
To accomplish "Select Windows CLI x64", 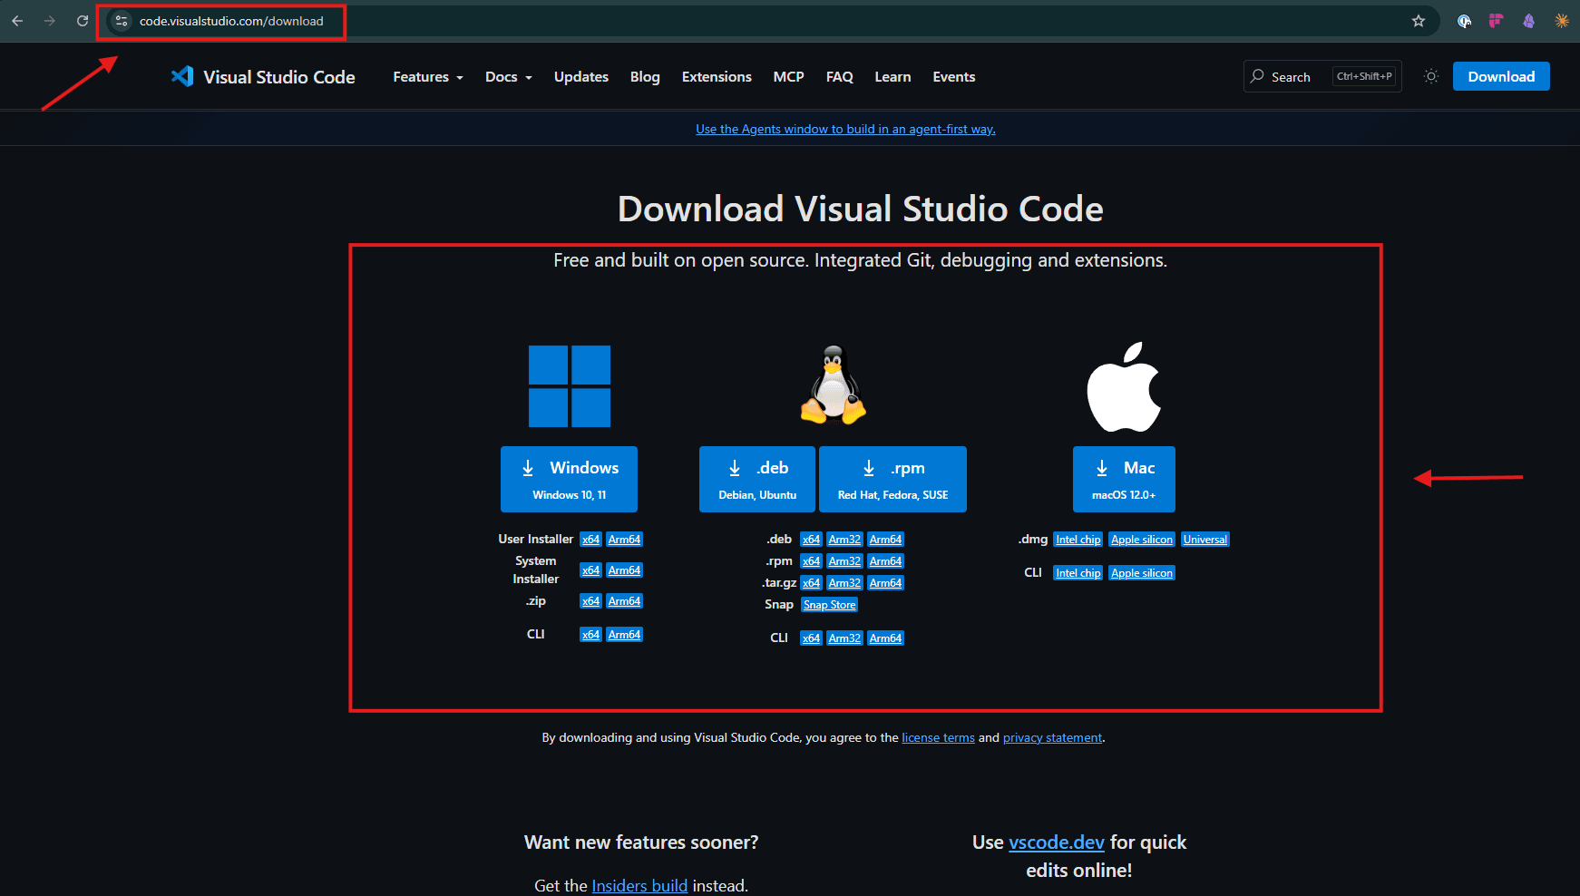I will coord(590,635).
